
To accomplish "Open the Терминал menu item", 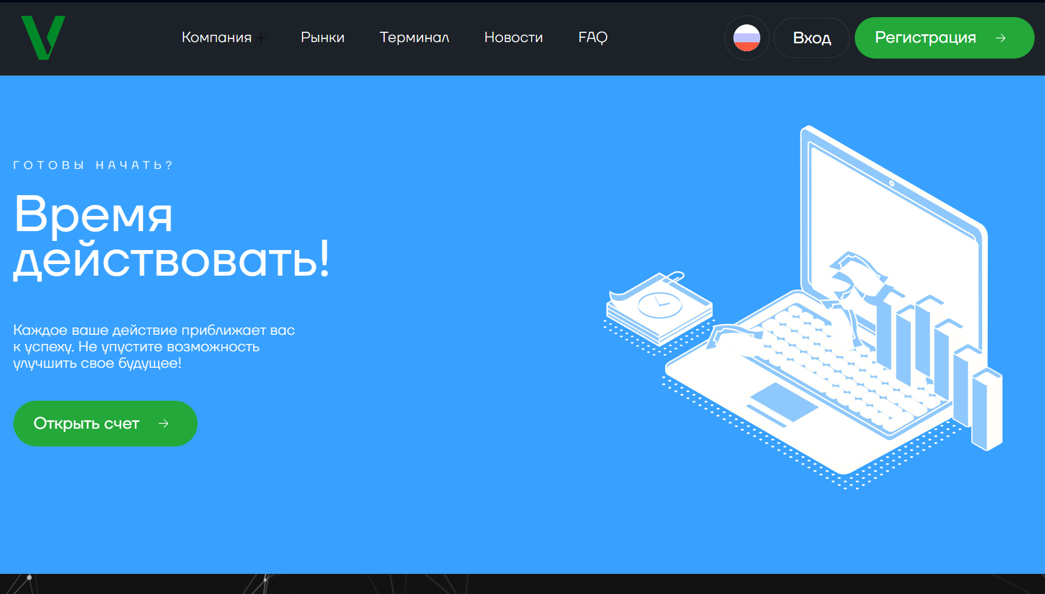I will 414,38.
